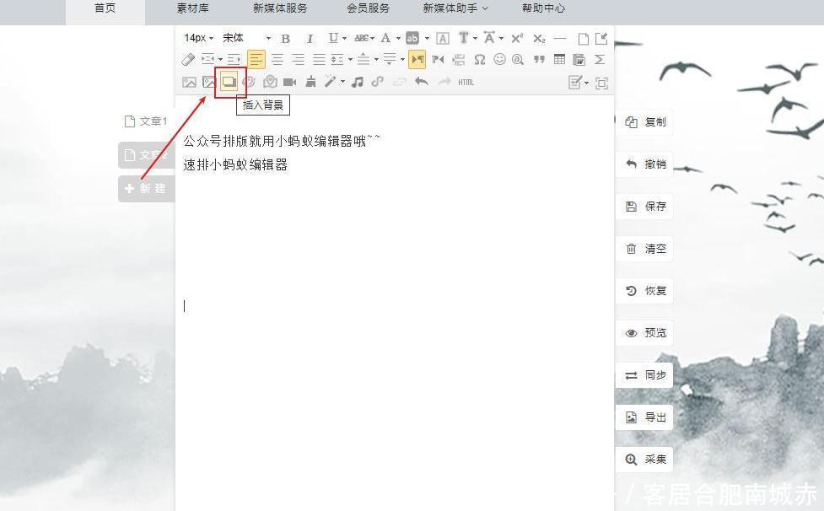
Task: Toggle italic formatting
Action: 310,38
